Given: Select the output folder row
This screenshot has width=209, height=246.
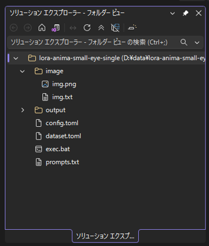Looking at the screenshot, I should [106, 110].
